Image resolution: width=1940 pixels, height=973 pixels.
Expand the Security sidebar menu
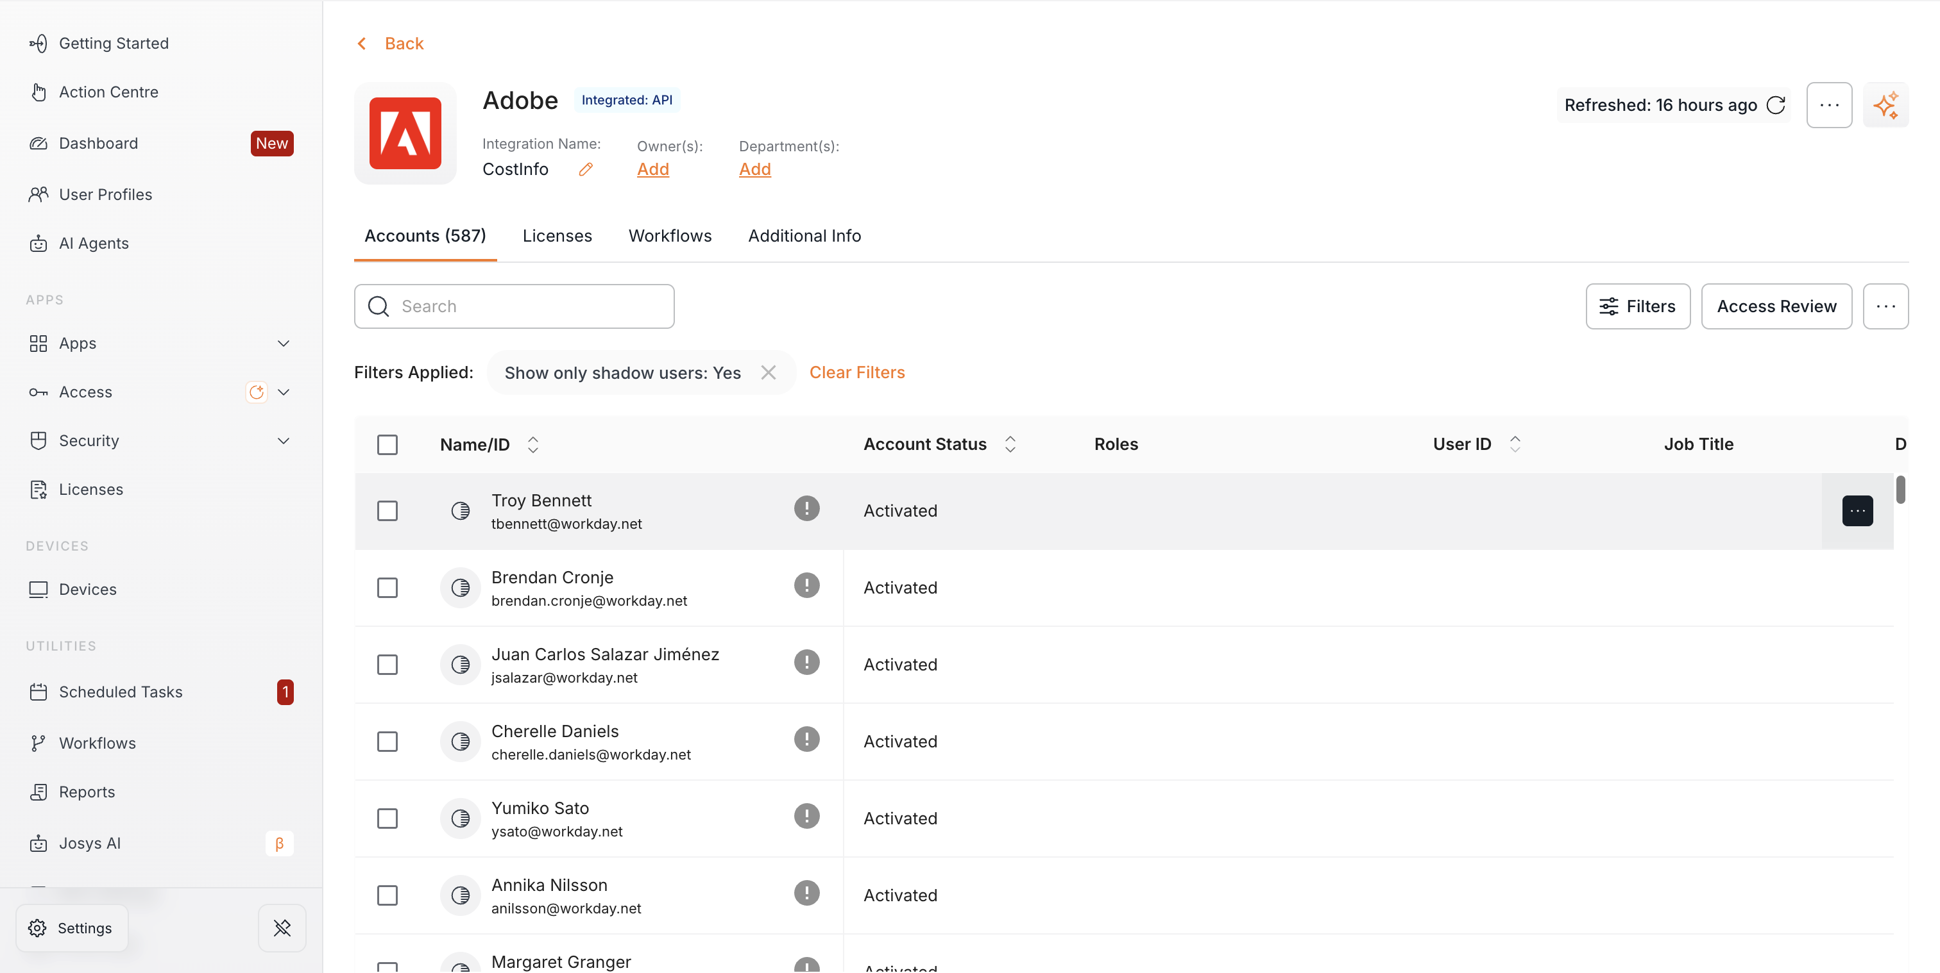[283, 441]
